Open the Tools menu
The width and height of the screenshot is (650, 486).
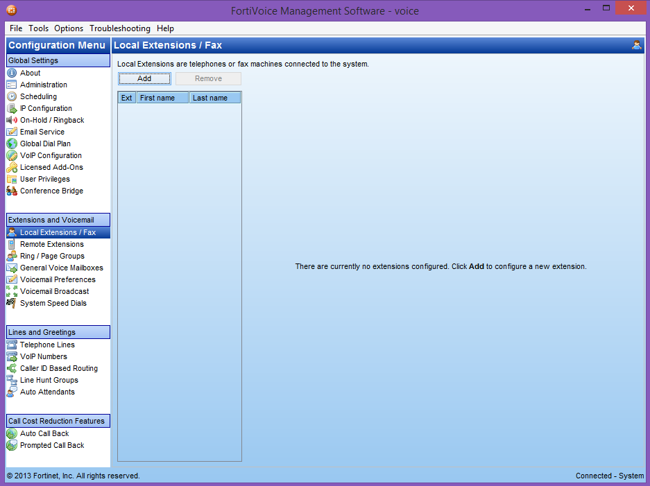coord(39,28)
